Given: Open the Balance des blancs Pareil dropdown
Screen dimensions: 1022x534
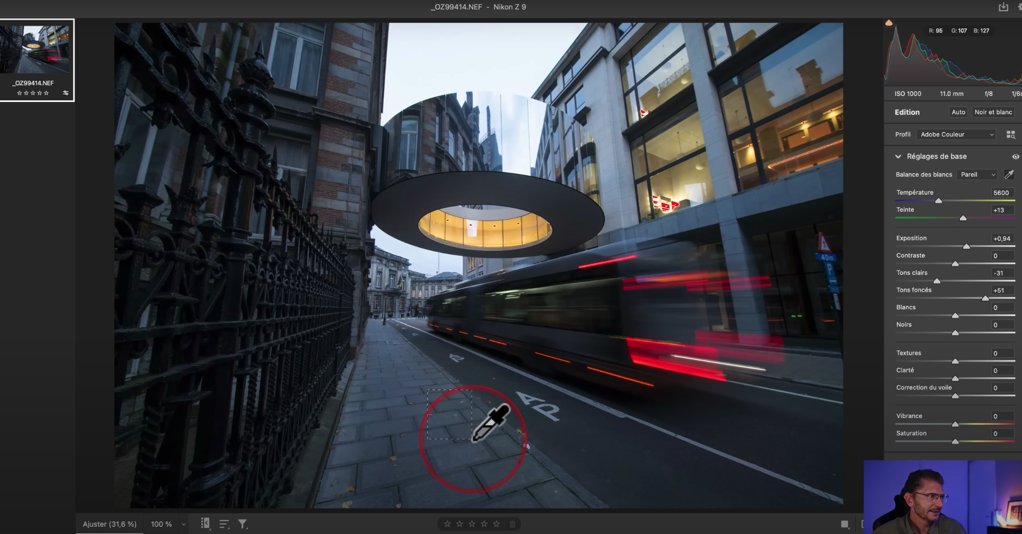Looking at the screenshot, I should pos(977,174).
